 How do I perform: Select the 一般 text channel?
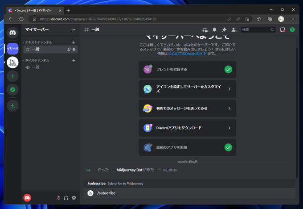(x=50, y=50)
